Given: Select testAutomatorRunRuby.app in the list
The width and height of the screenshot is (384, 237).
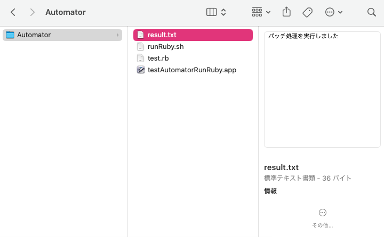Looking at the screenshot, I should point(191,70).
